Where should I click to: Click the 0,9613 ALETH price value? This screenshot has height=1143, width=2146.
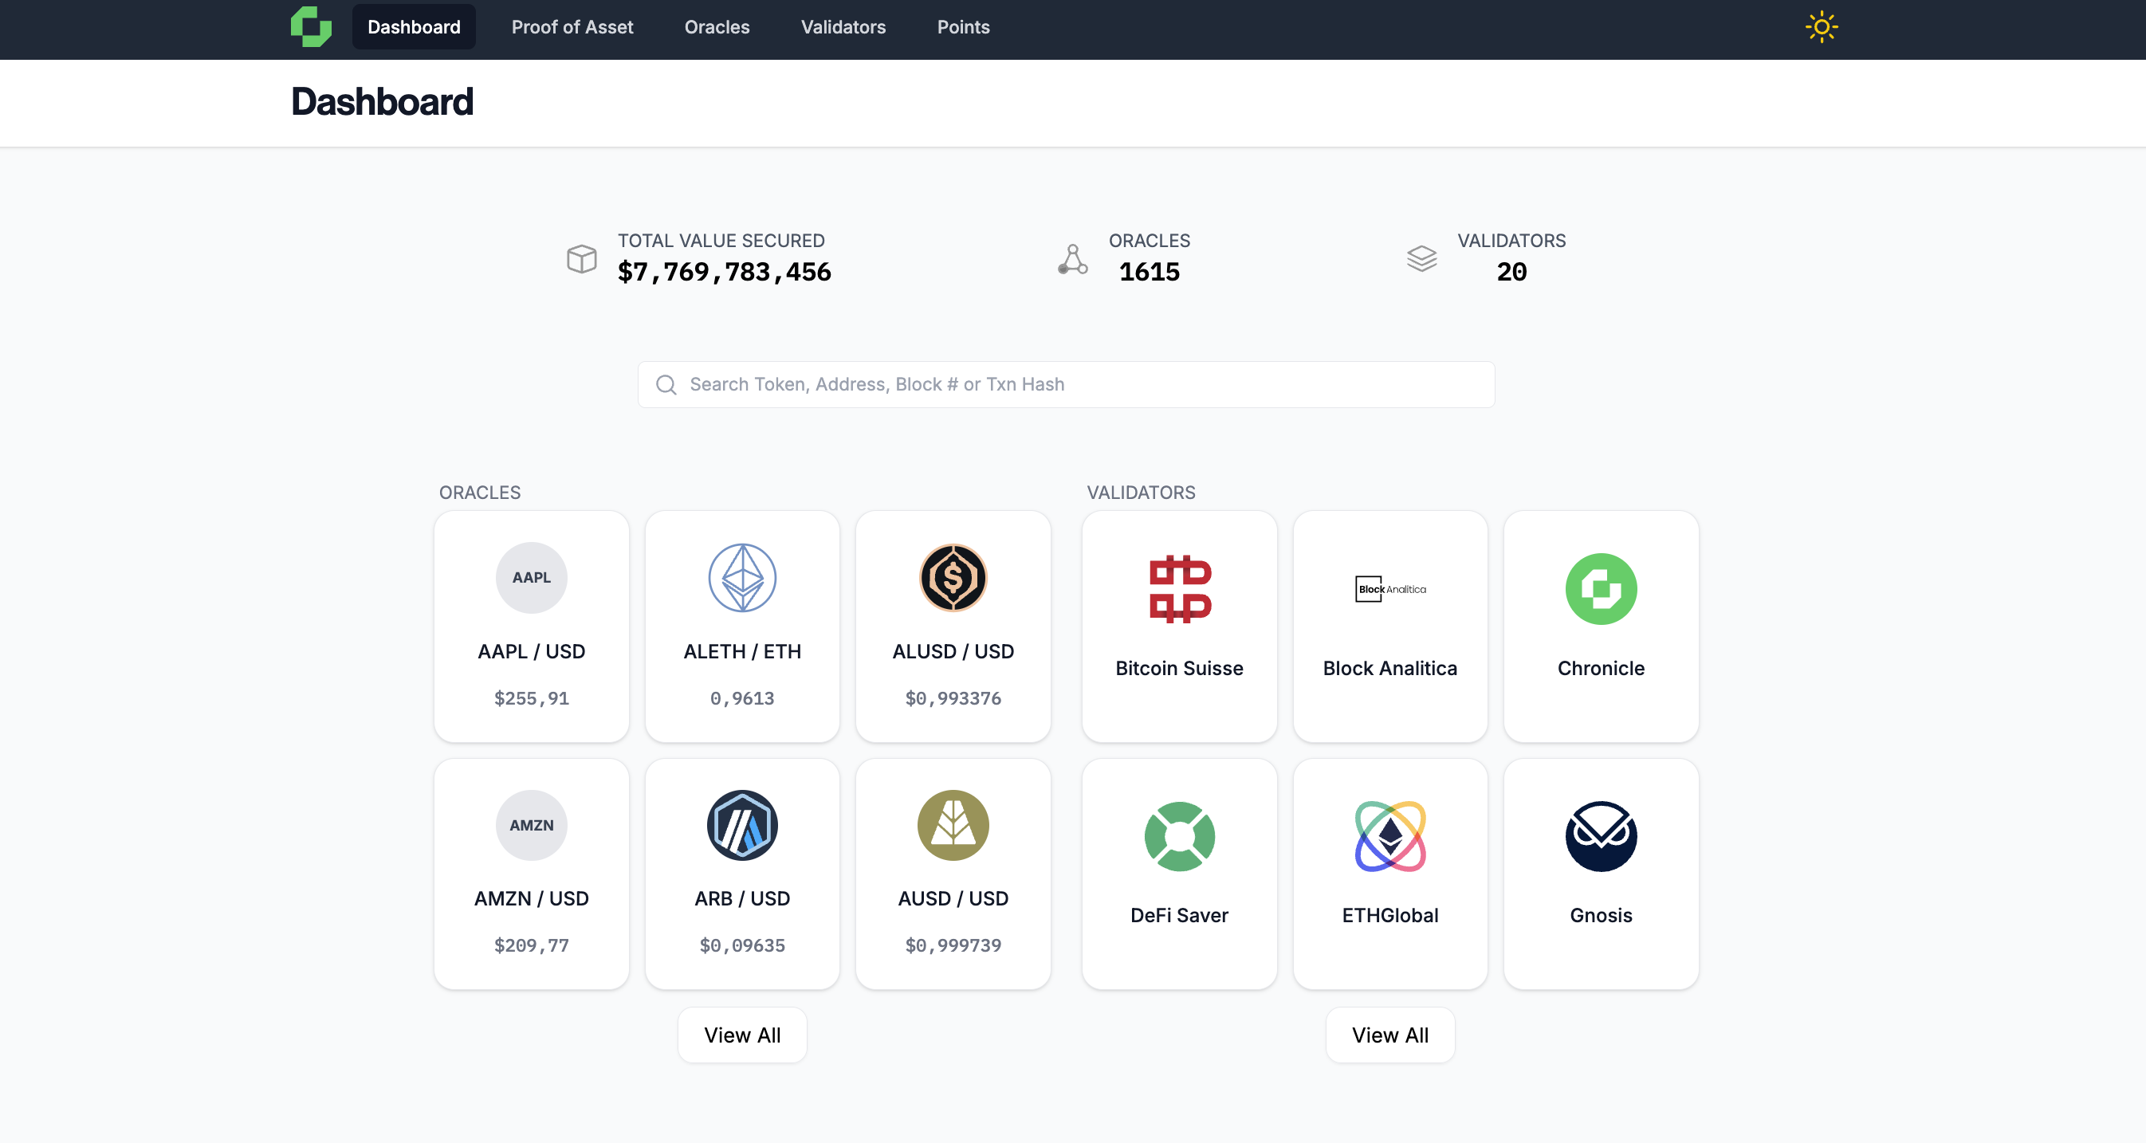(x=741, y=698)
